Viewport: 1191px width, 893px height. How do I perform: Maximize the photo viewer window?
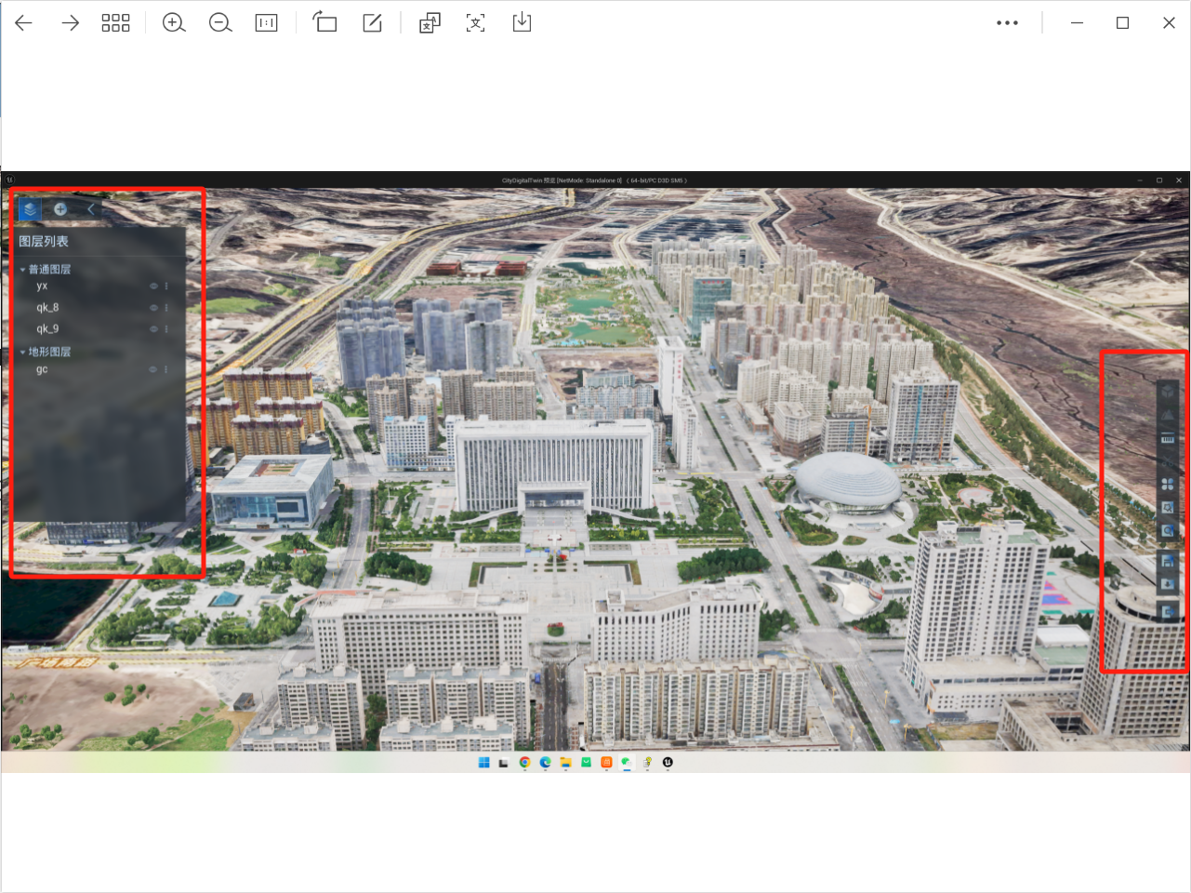tap(1122, 23)
